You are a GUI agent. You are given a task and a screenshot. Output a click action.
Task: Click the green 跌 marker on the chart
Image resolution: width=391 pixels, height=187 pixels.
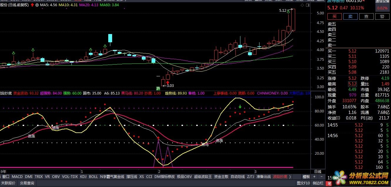pyautogui.click(x=158, y=88)
